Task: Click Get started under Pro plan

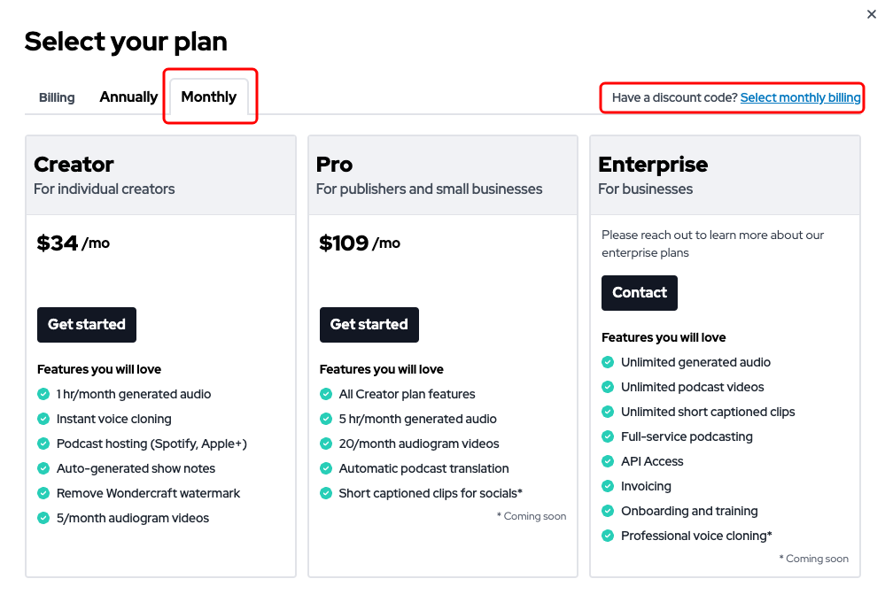Action: pos(369,325)
